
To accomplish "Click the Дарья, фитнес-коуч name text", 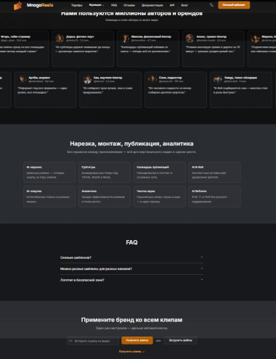I will pyautogui.click(x=80, y=36).
